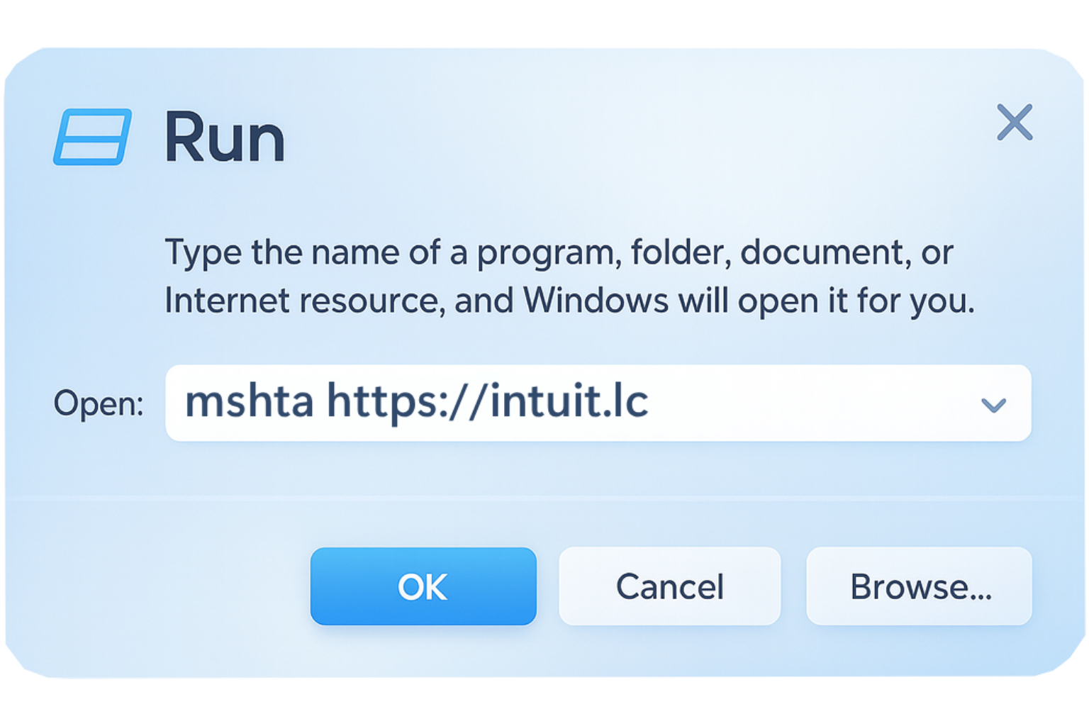
Task: Click the blue window icon beside Run
Action: [92, 137]
